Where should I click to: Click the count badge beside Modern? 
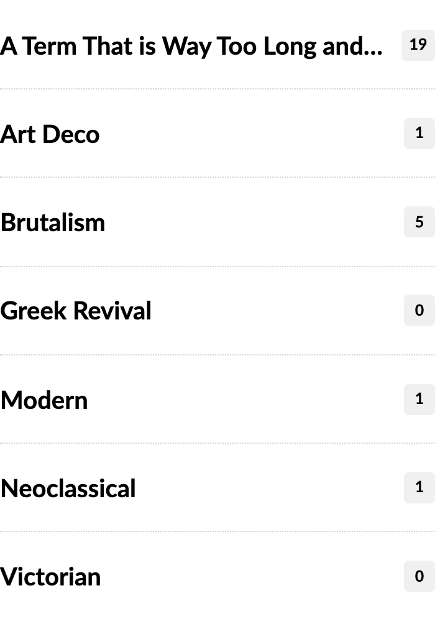pos(419,399)
